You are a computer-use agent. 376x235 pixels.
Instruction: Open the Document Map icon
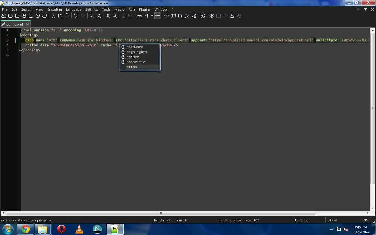click(x=173, y=16)
